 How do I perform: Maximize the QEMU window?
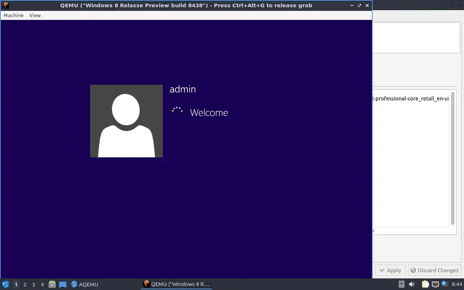click(x=360, y=5)
